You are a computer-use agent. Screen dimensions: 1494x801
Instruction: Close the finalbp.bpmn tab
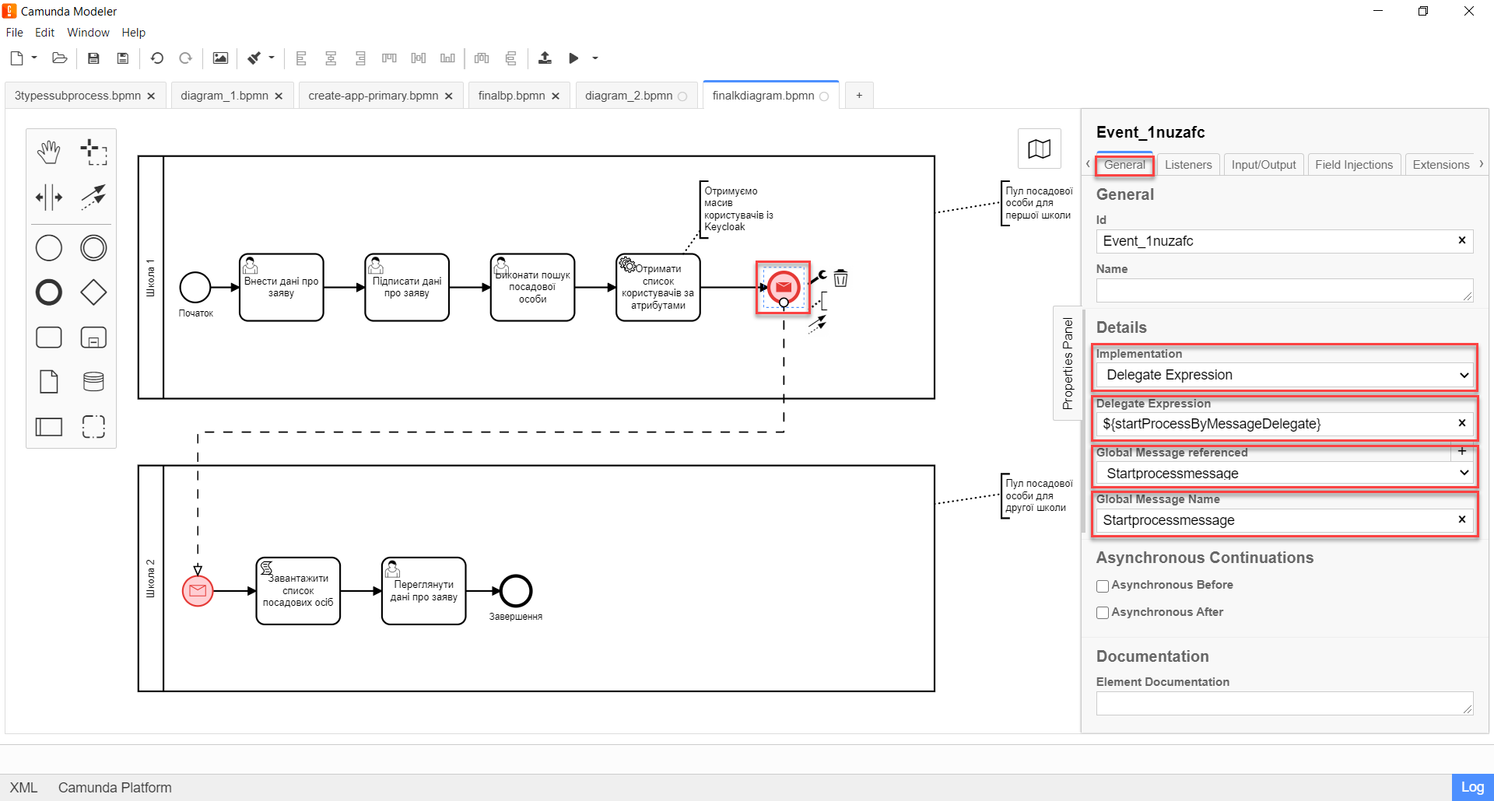click(556, 96)
